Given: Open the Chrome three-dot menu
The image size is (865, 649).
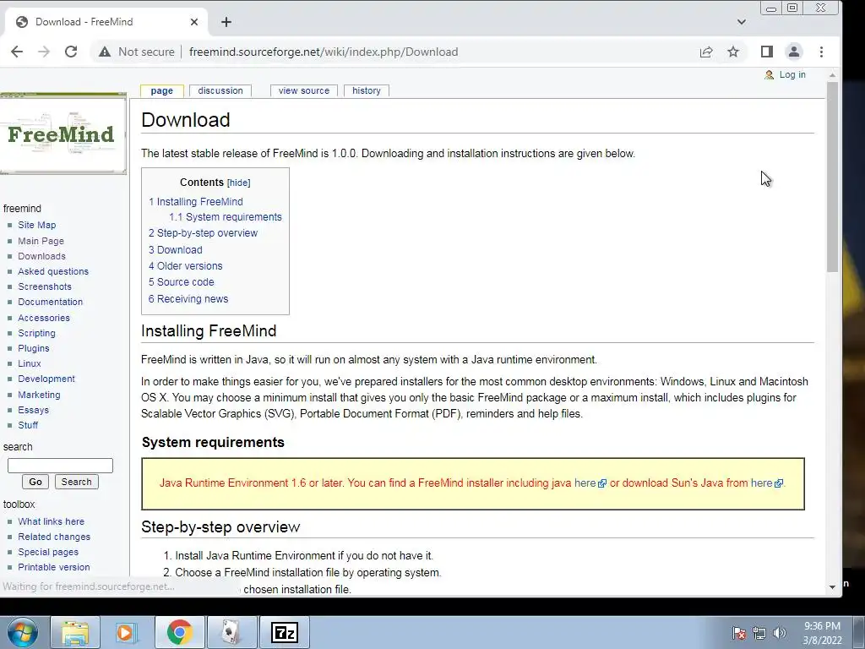Looking at the screenshot, I should point(821,52).
